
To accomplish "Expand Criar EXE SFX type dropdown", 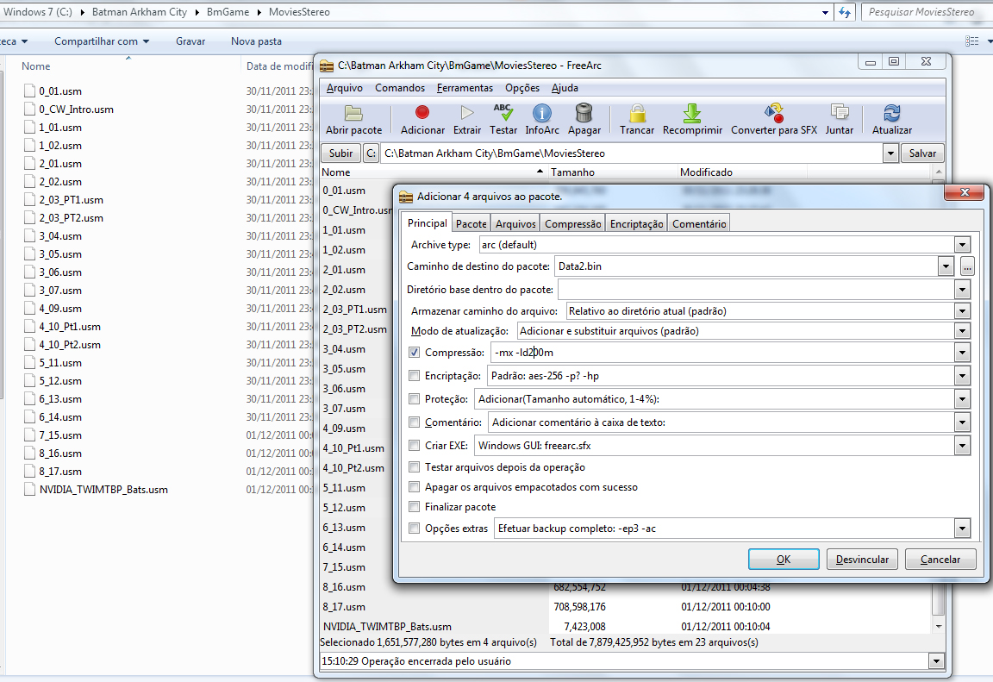I will click(962, 446).
